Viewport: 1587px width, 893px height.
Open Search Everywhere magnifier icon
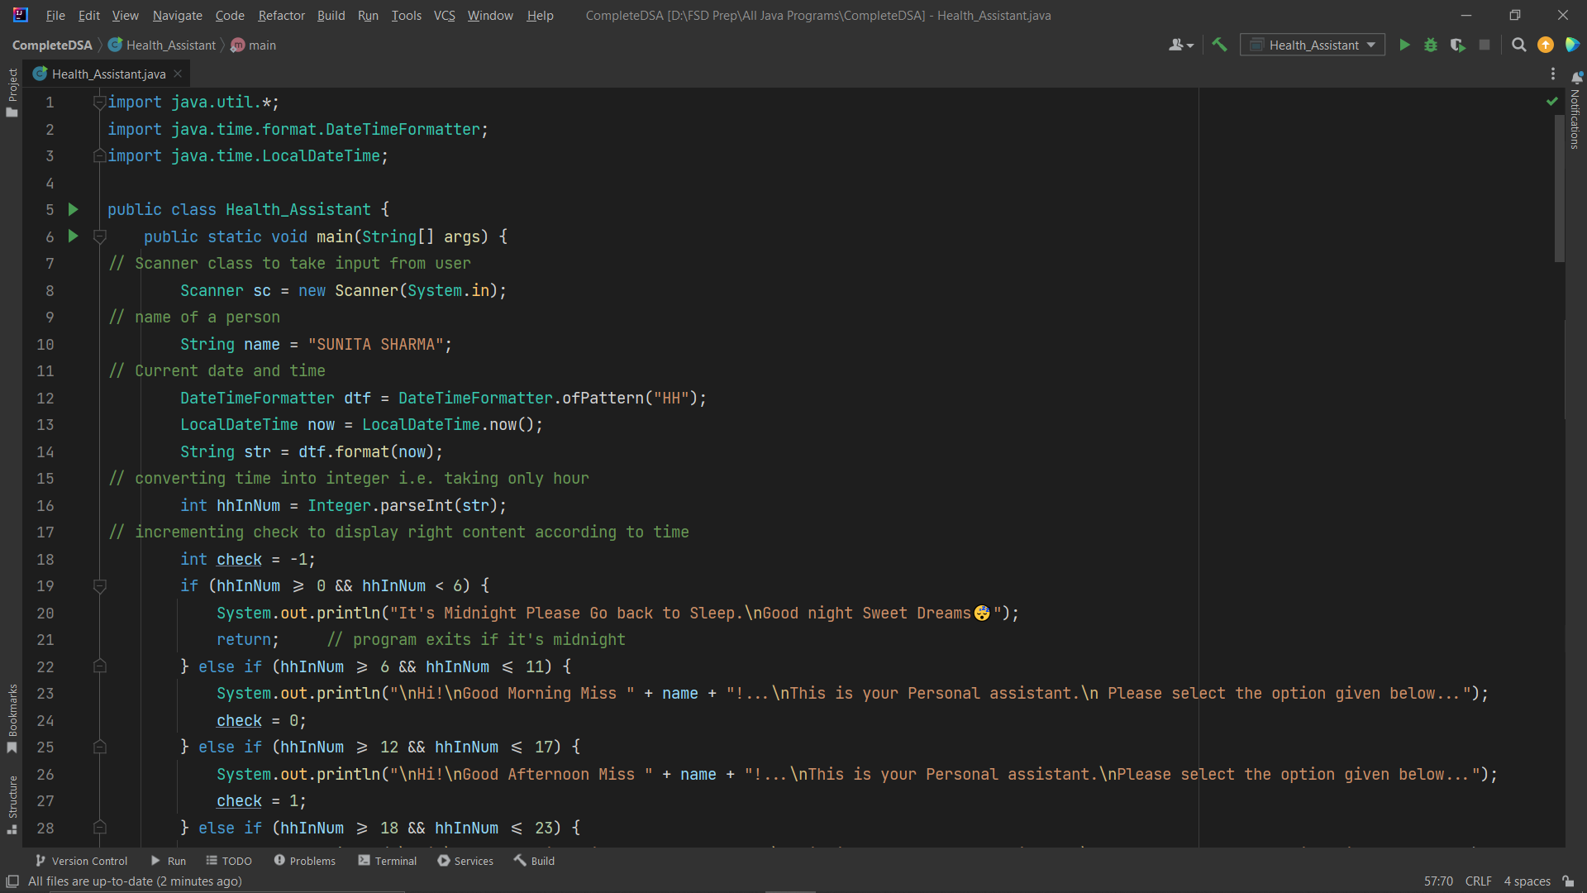(1518, 45)
